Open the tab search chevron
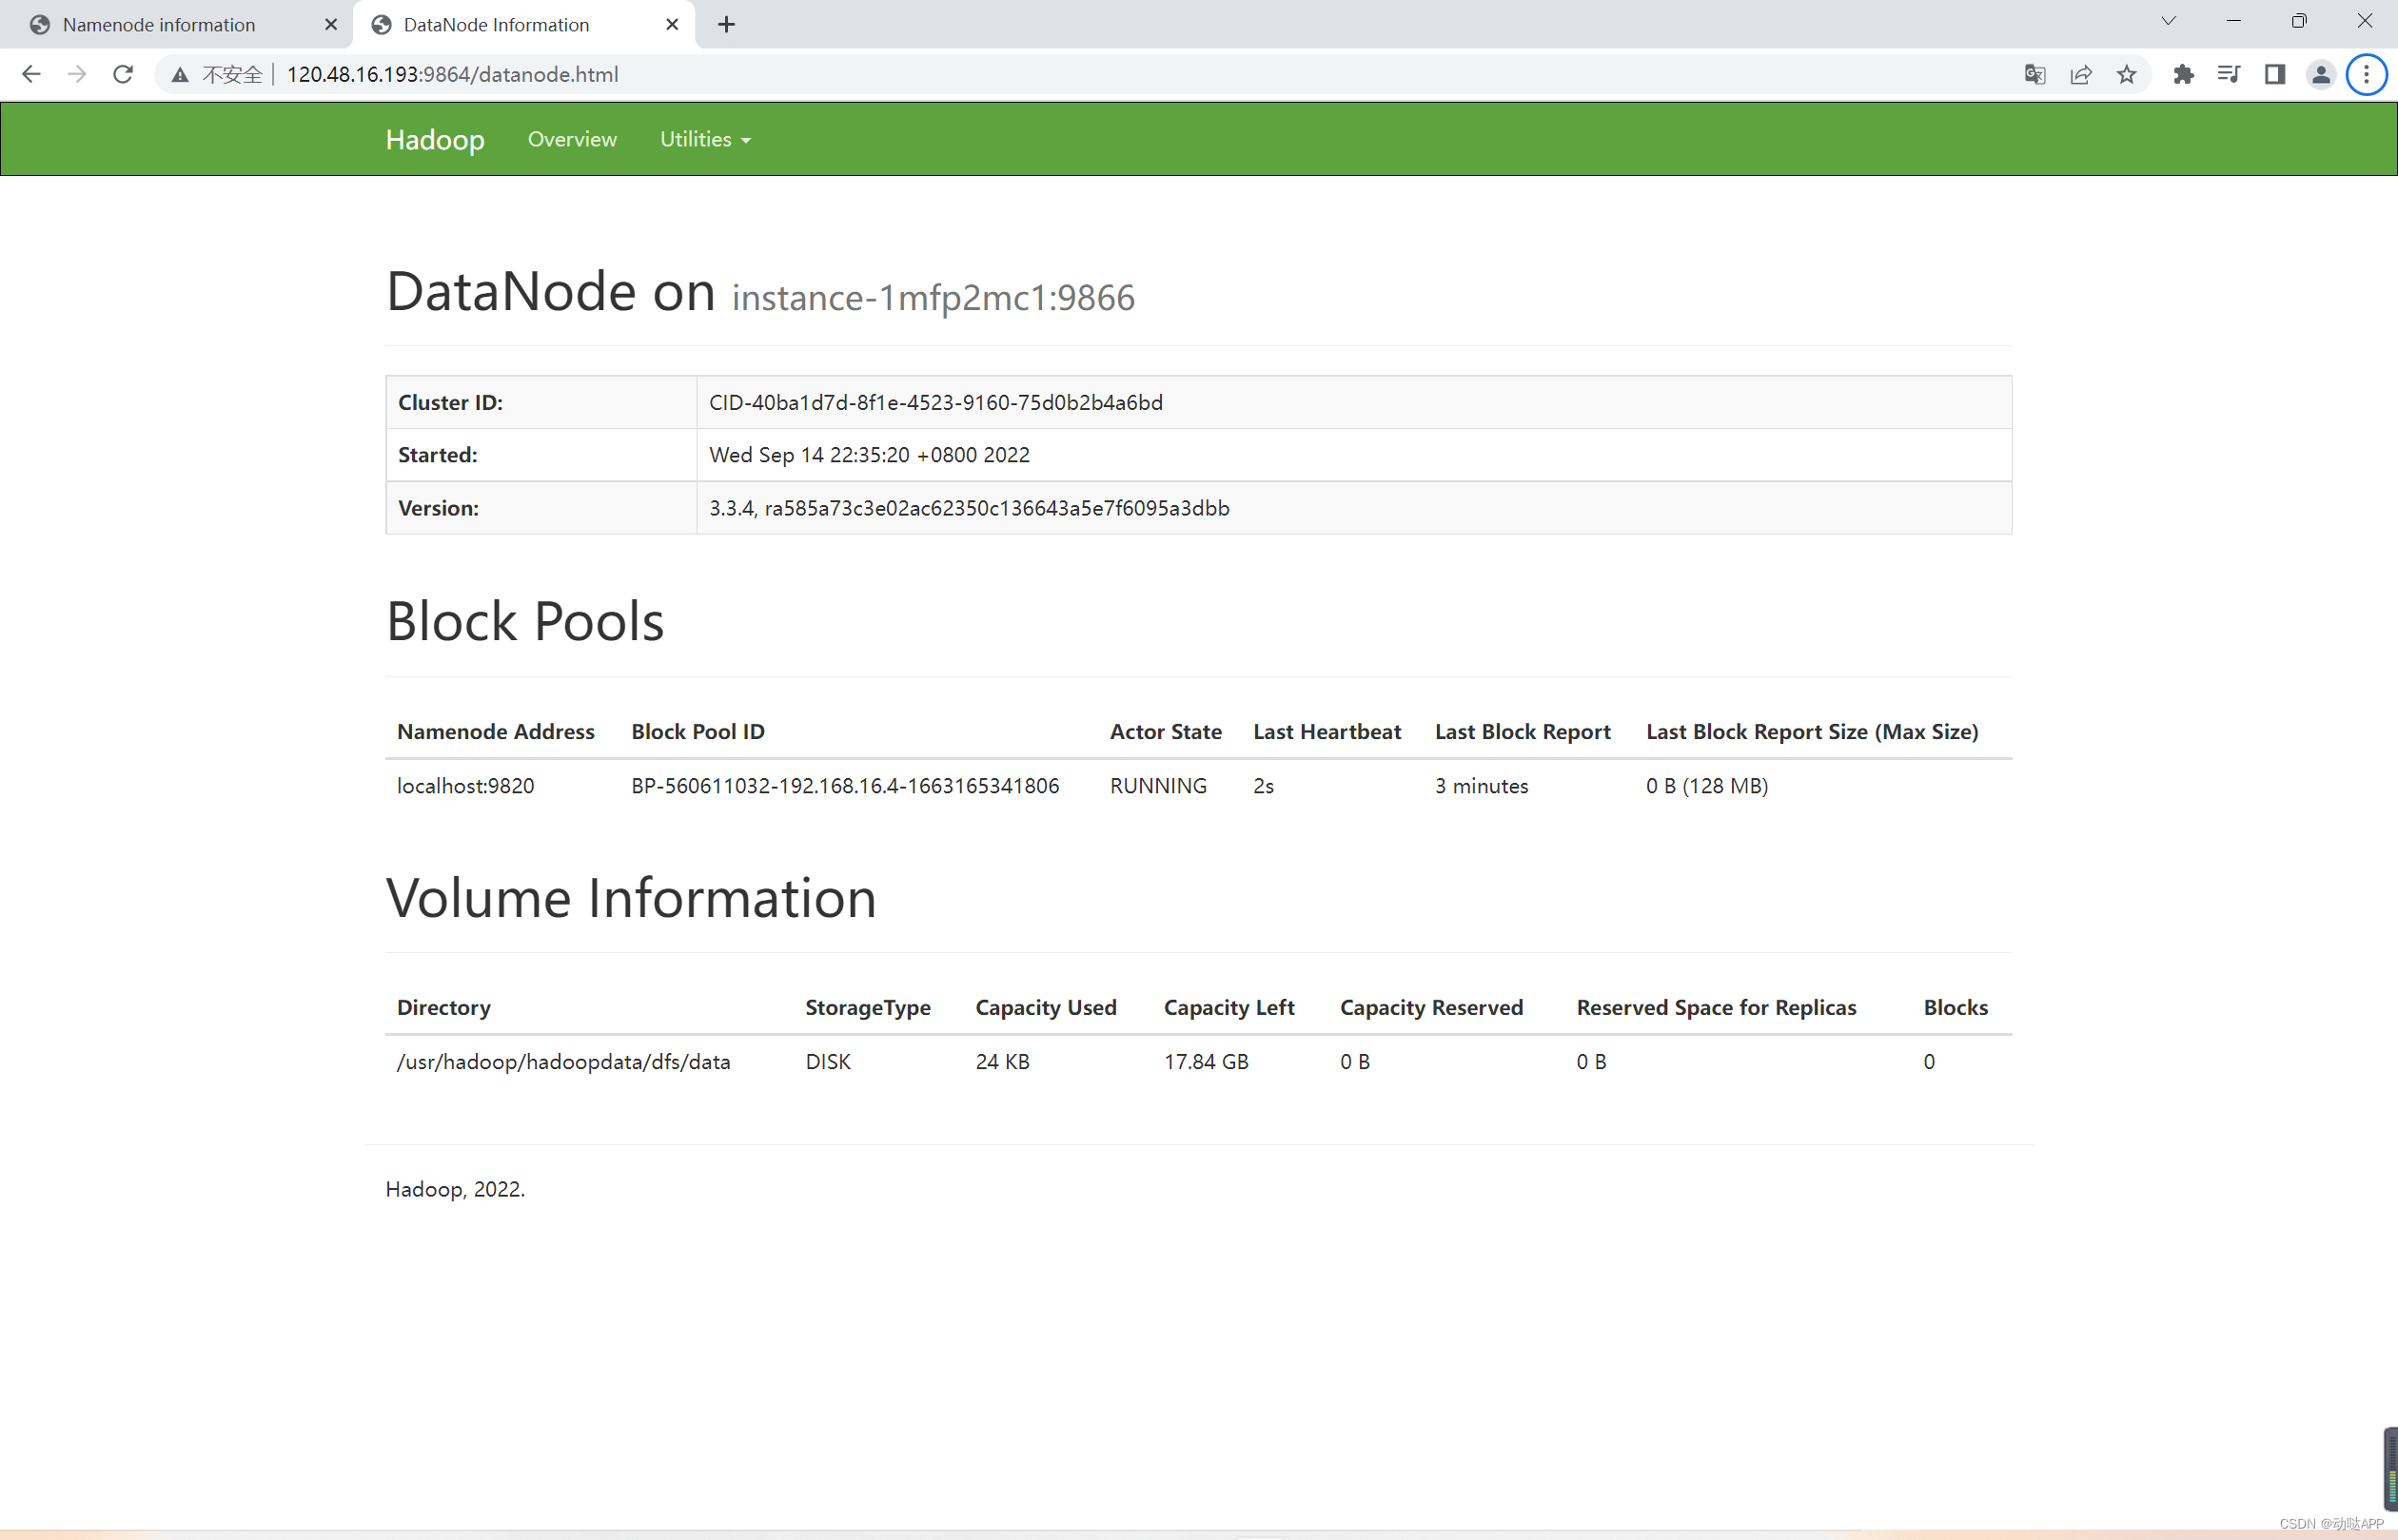The width and height of the screenshot is (2398, 1540). (x=2168, y=21)
